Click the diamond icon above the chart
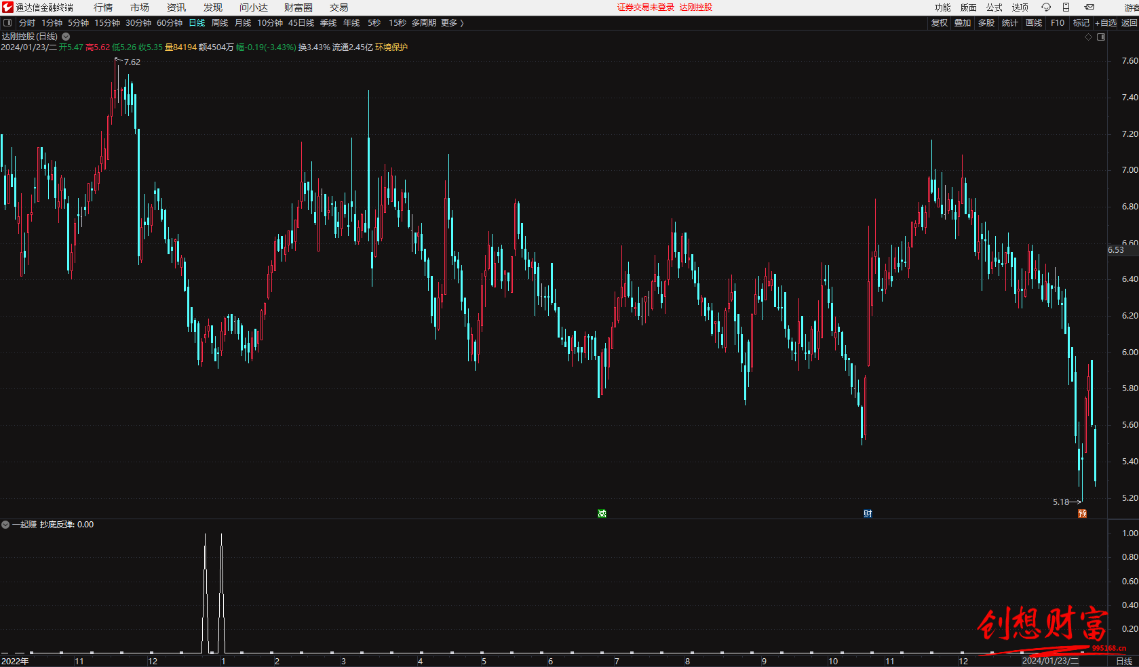Viewport: 1139px width, 667px height. click(1089, 37)
